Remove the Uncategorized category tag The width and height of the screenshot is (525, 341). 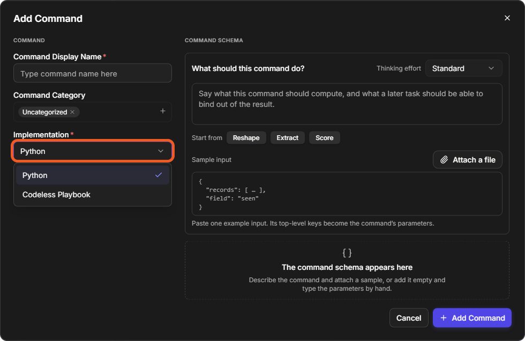(x=72, y=112)
